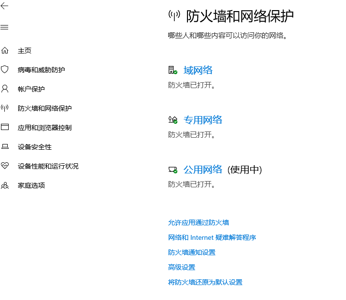346x300 pixels.
Task: Open 应用和浏览器控制 in the sidebar
Action: click(44, 128)
